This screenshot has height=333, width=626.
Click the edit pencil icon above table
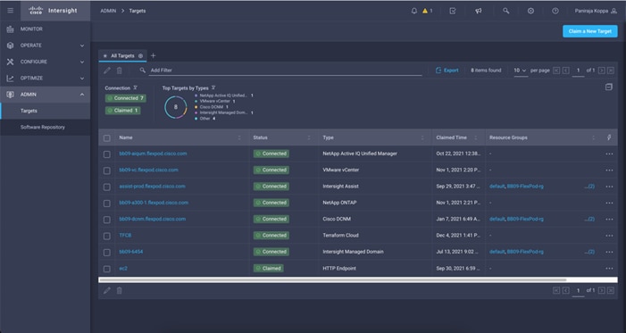pyautogui.click(x=106, y=71)
